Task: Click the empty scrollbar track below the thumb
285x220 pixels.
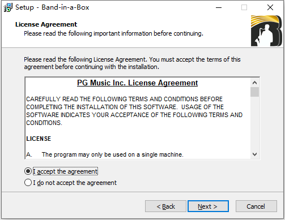Action: click(x=254, y=123)
